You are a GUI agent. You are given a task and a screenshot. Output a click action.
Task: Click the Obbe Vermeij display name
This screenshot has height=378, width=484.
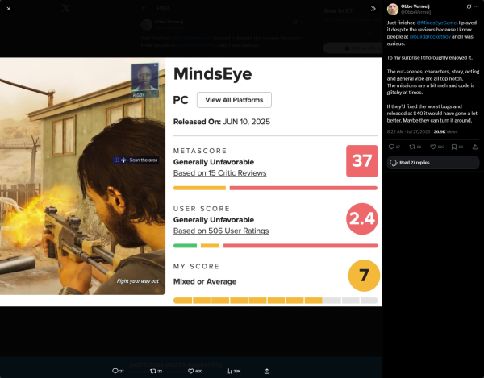(x=415, y=6)
